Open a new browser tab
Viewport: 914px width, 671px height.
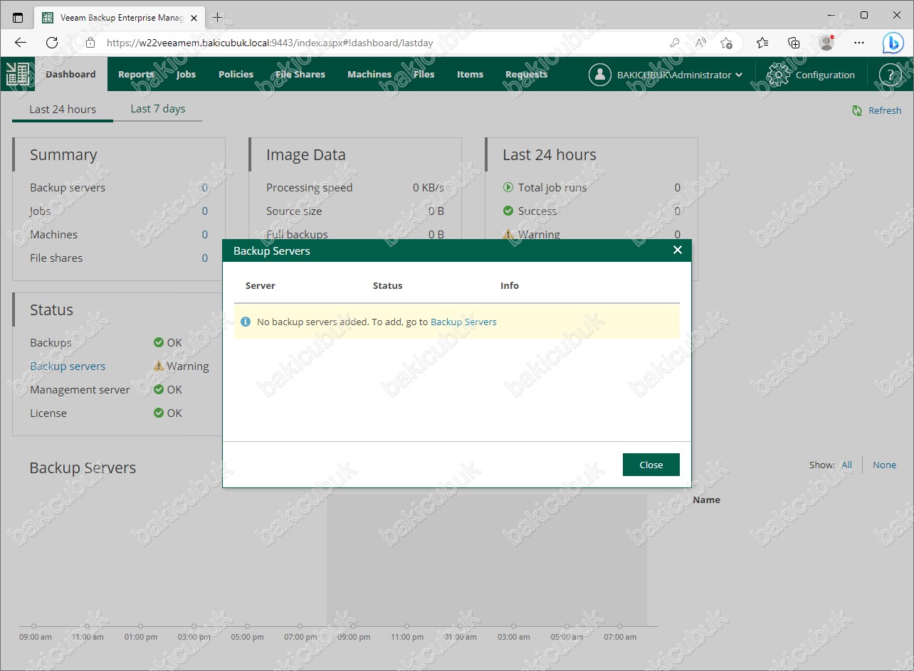pyautogui.click(x=217, y=17)
